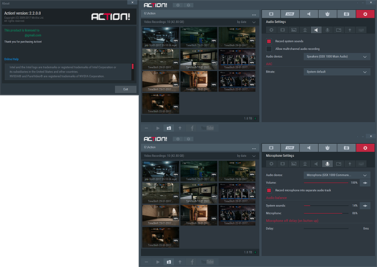Click Facebook share icon in Audio Settings window

click(x=192, y=128)
